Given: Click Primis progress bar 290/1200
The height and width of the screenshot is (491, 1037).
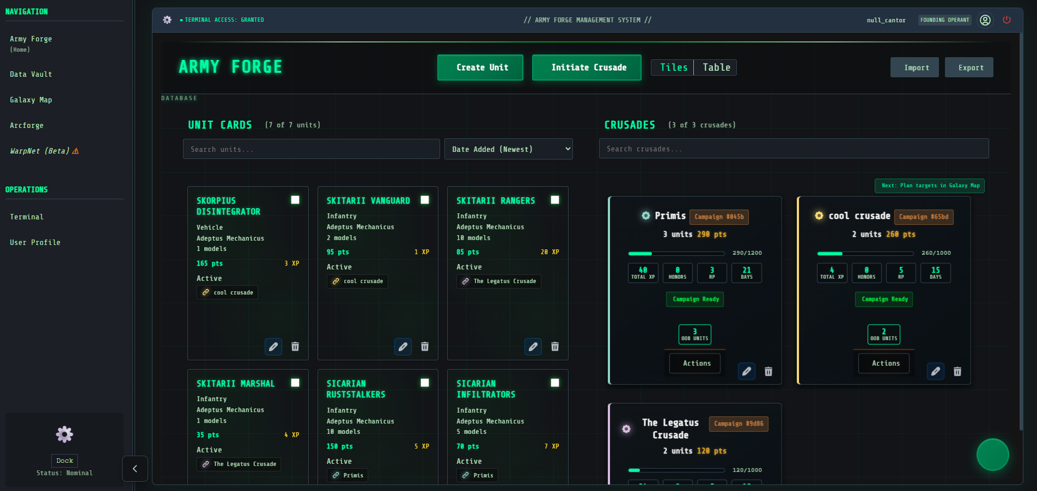Looking at the screenshot, I should coord(676,254).
